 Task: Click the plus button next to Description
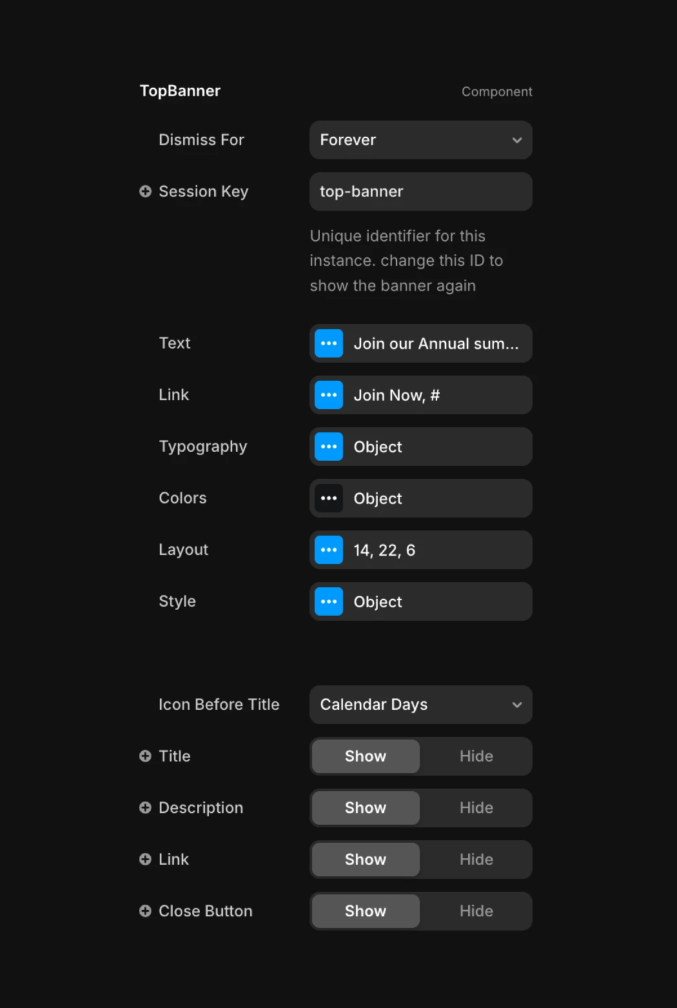click(145, 807)
